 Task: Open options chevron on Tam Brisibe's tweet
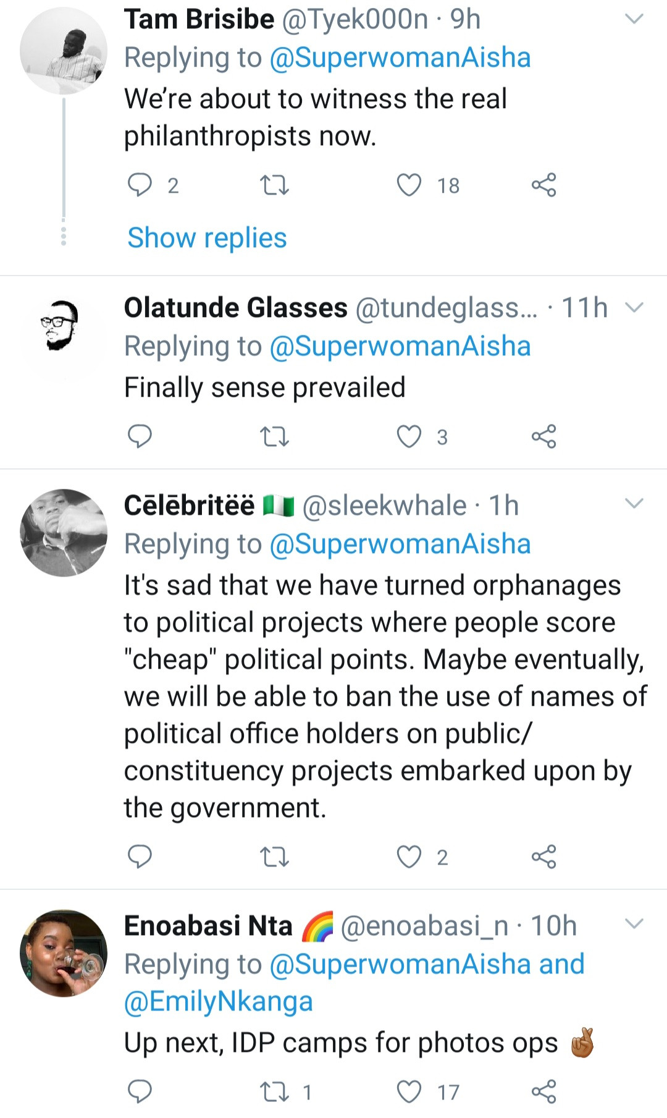pyautogui.click(x=634, y=19)
